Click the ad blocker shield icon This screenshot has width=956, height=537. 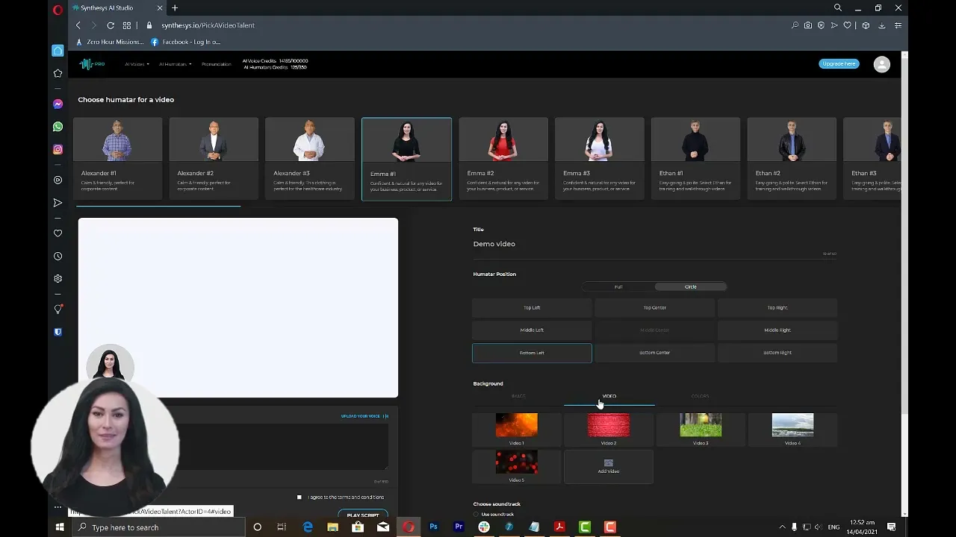[821, 25]
